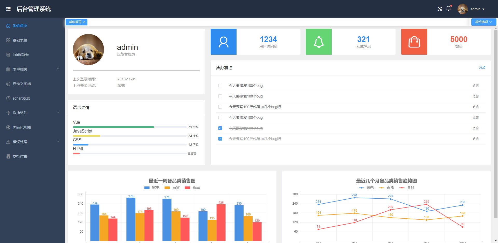This screenshot has height=243, width=498.
Task: Click the 添加 link in 待办事项
Action: (482, 68)
